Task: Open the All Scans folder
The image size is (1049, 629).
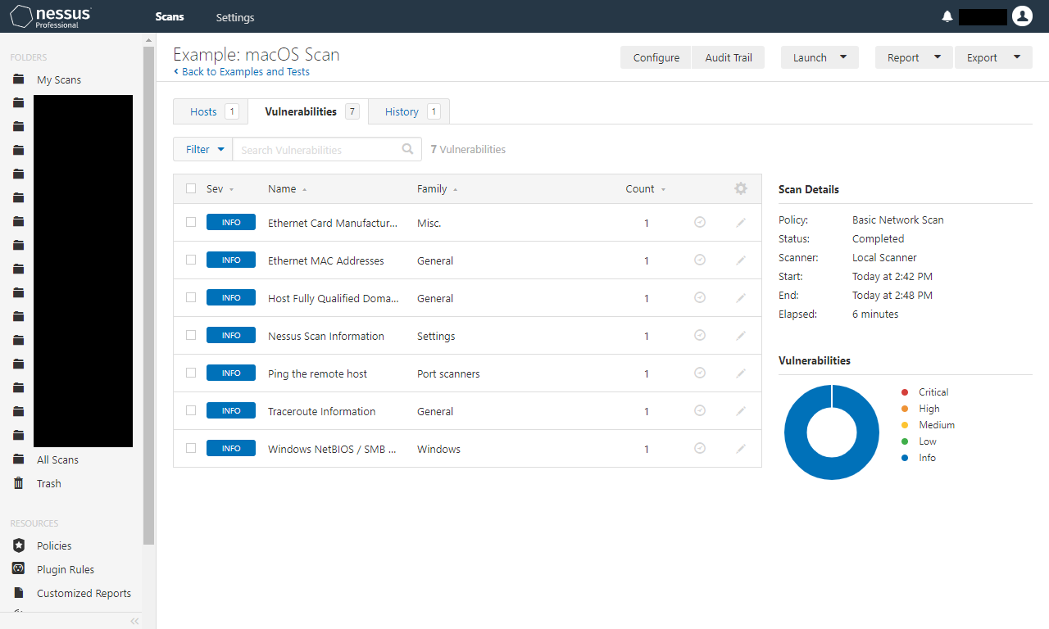Action: click(57, 459)
